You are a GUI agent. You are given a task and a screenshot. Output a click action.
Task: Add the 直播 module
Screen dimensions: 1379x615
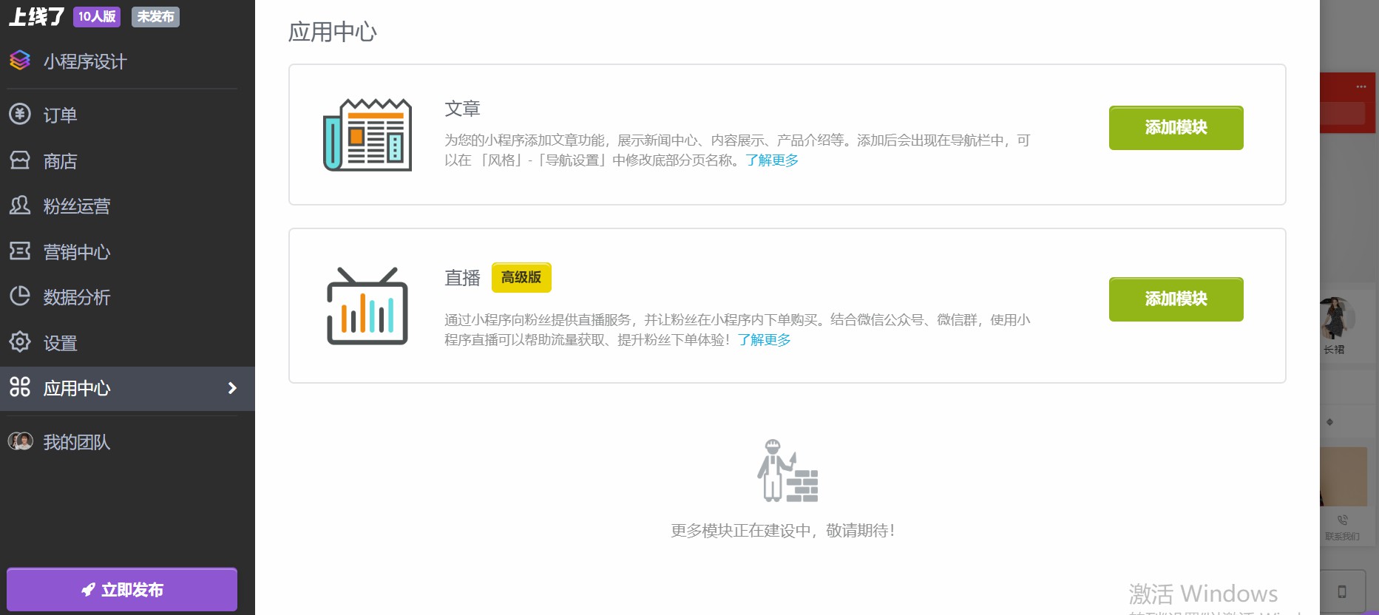1176,299
